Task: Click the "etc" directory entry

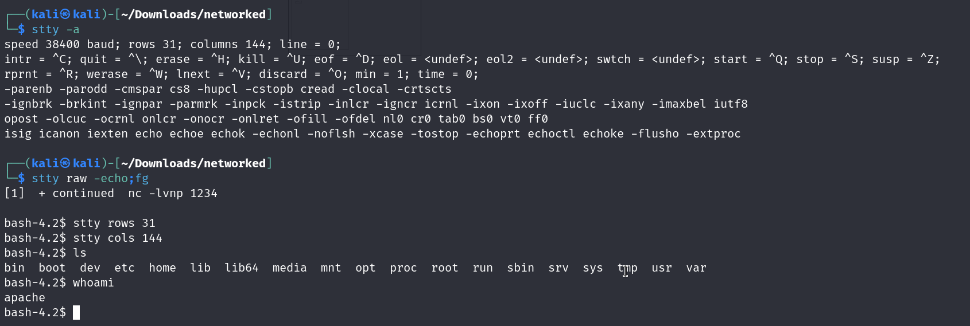Action: [125, 268]
